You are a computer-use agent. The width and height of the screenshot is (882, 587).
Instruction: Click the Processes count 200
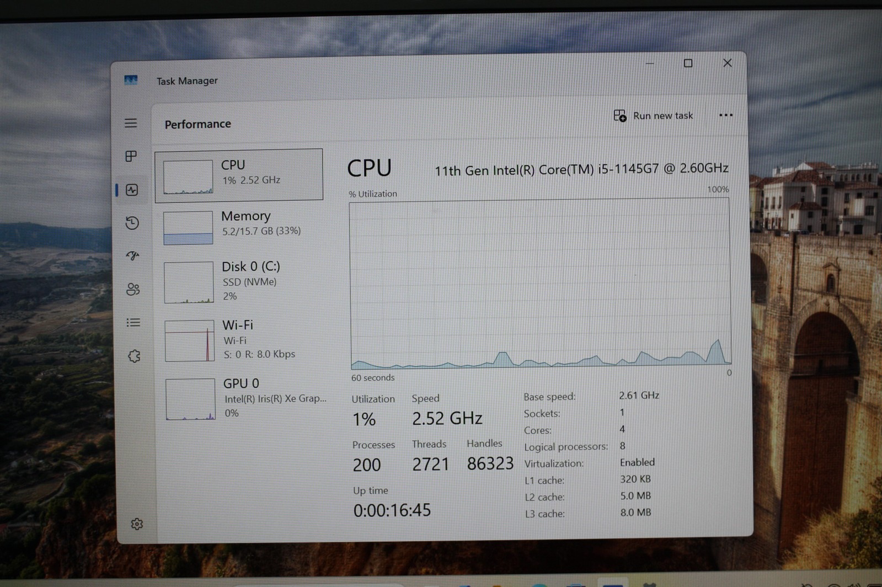pos(367,465)
